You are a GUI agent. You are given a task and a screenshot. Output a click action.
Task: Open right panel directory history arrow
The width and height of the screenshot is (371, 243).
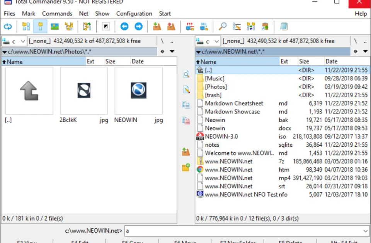click(x=365, y=51)
